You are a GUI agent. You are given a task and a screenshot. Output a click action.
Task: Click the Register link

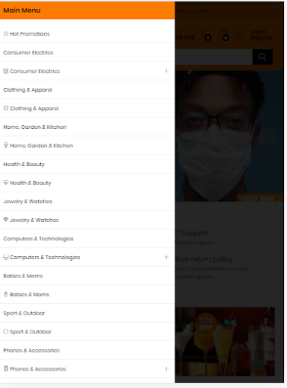261,38
